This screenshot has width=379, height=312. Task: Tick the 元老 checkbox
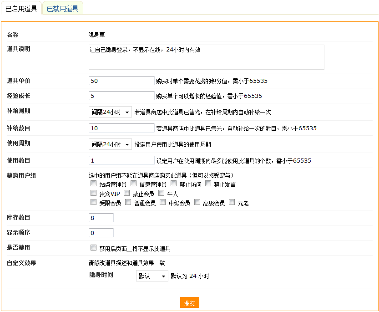tap(232, 202)
